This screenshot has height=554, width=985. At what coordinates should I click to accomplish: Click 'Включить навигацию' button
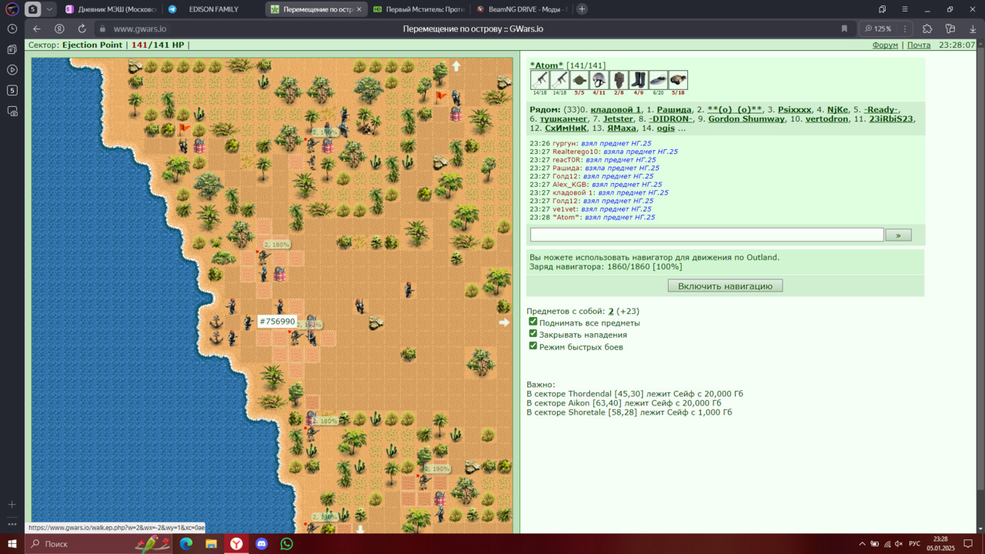click(725, 285)
